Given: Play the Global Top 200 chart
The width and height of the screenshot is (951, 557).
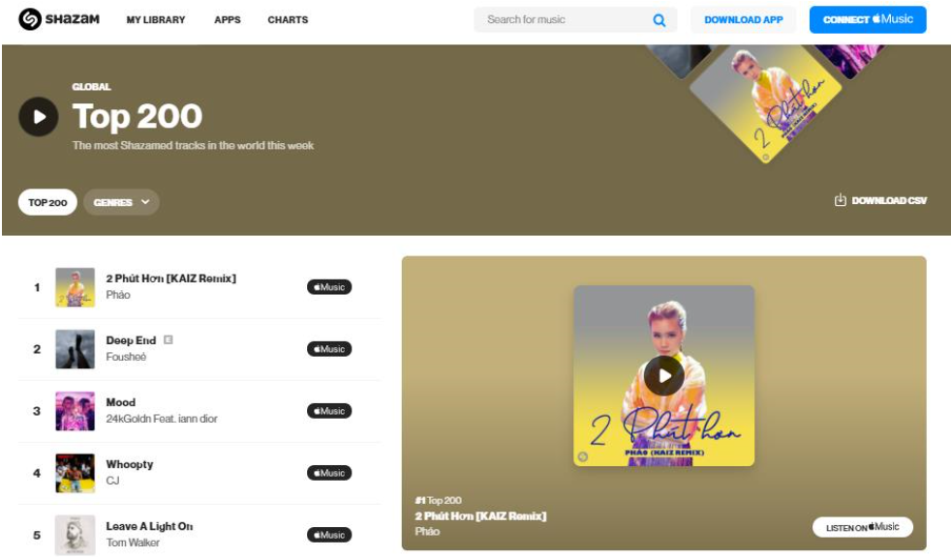Looking at the screenshot, I should pos(38,116).
